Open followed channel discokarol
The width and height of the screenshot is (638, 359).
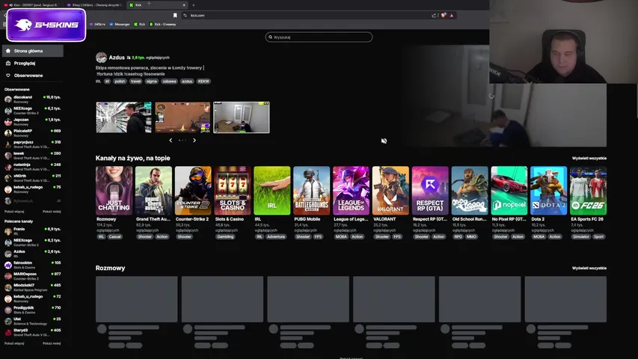(x=33, y=99)
